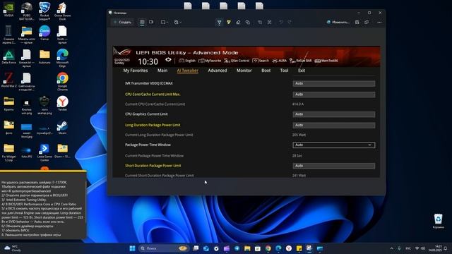Switch the РУС input language indicator
The image size is (452, 254).
point(408,248)
